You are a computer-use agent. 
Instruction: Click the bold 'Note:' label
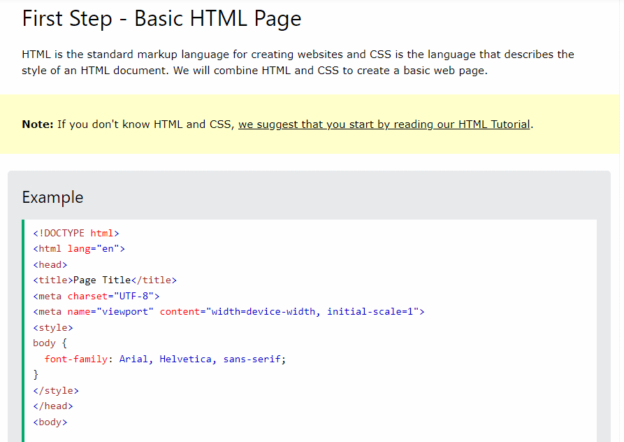click(38, 124)
